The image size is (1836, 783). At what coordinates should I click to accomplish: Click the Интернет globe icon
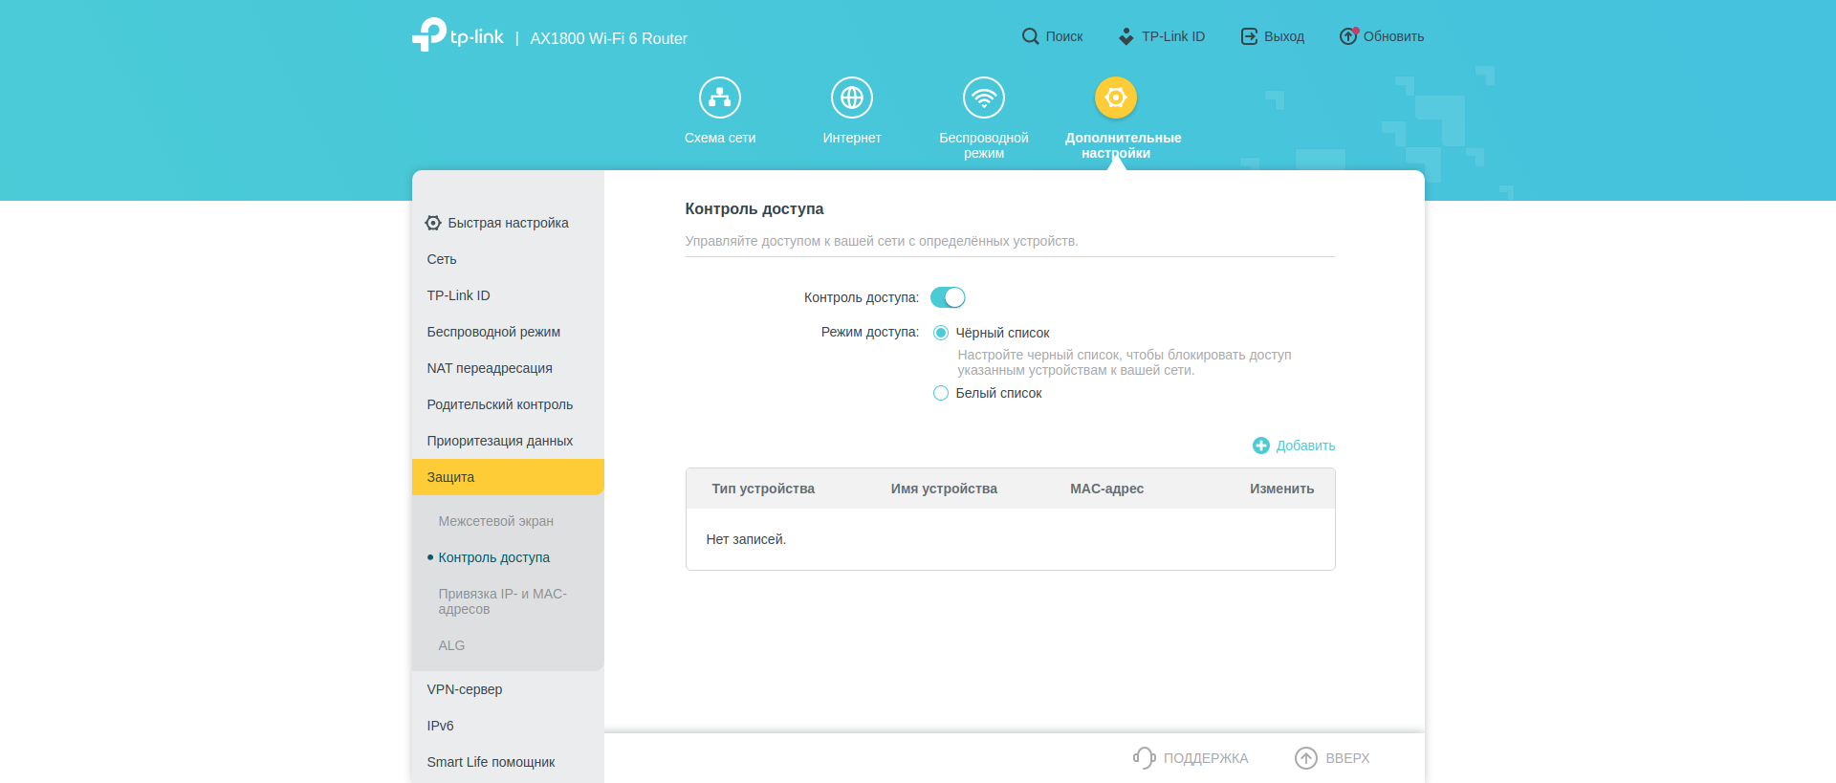pyautogui.click(x=851, y=98)
